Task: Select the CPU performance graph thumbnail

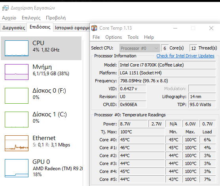Action: [17, 48]
